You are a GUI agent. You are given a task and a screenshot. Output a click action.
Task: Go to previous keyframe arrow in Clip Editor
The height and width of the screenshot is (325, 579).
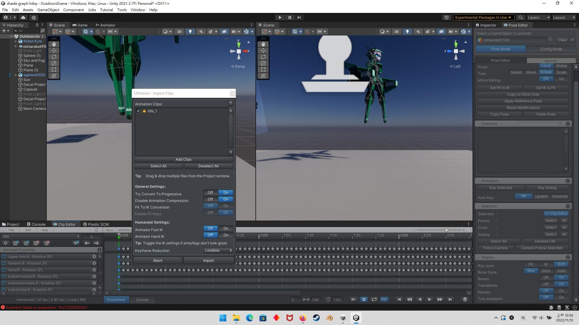87,243
